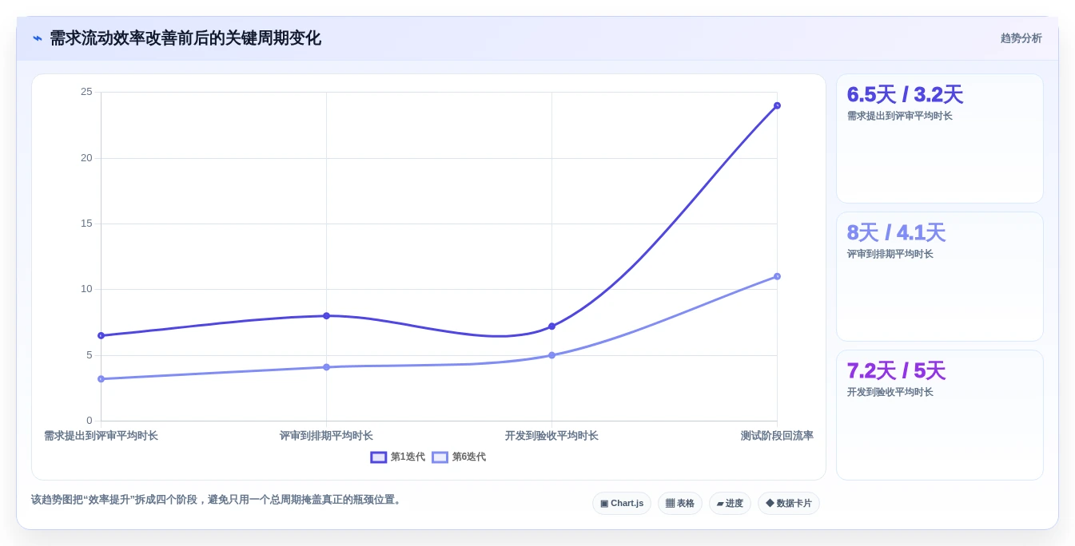The image size is (1075, 546).
Task: Click the y-axis value 20
Action: [x=86, y=158]
